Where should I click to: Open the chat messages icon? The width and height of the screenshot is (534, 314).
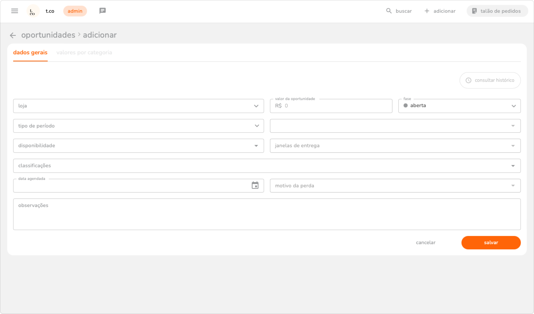[x=102, y=11]
